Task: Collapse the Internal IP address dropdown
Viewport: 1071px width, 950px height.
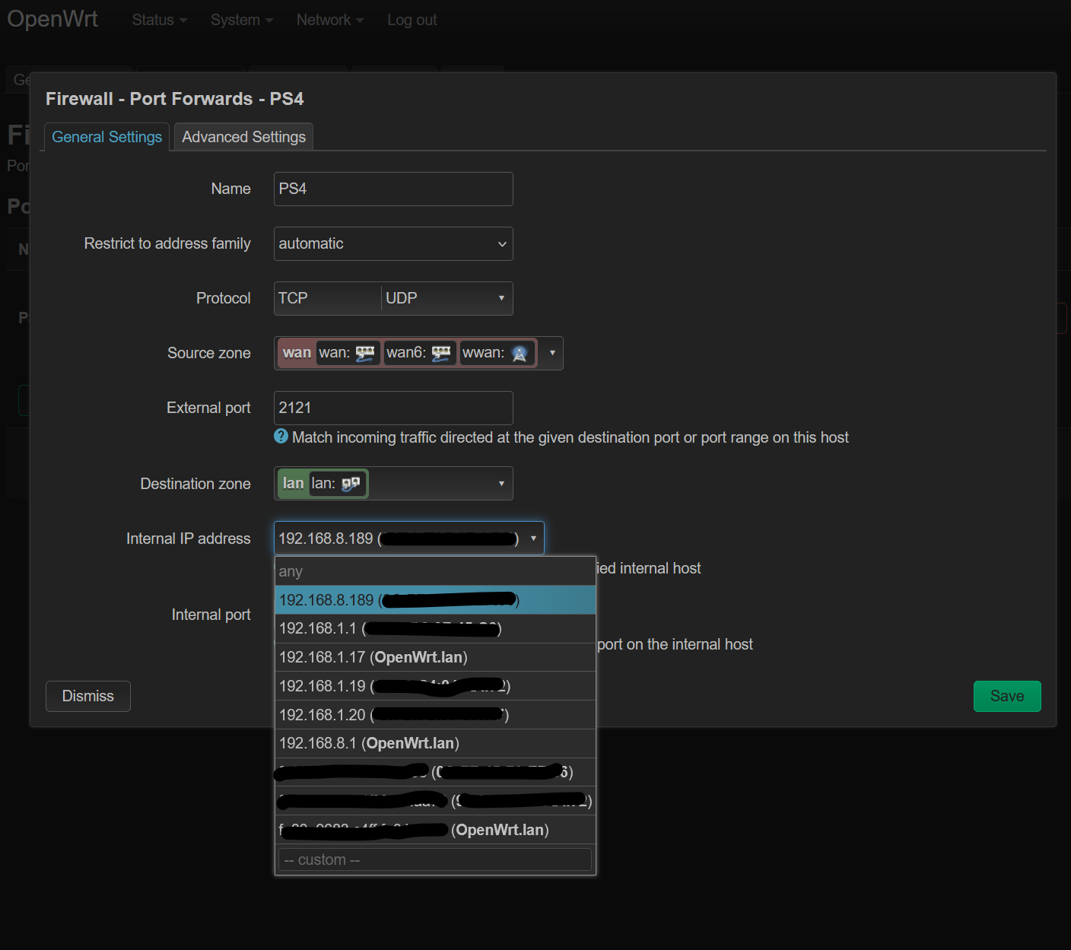Action: 533,539
